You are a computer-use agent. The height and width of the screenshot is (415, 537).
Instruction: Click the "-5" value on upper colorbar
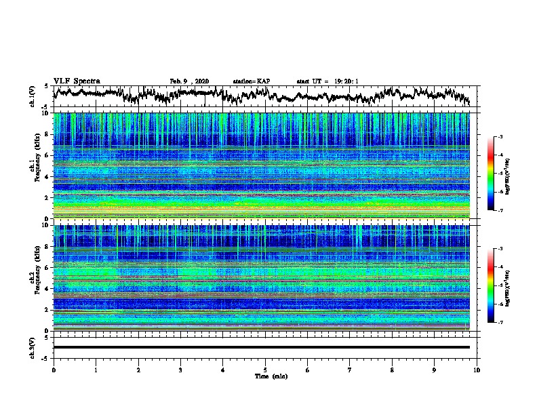(x=500, y=174)
